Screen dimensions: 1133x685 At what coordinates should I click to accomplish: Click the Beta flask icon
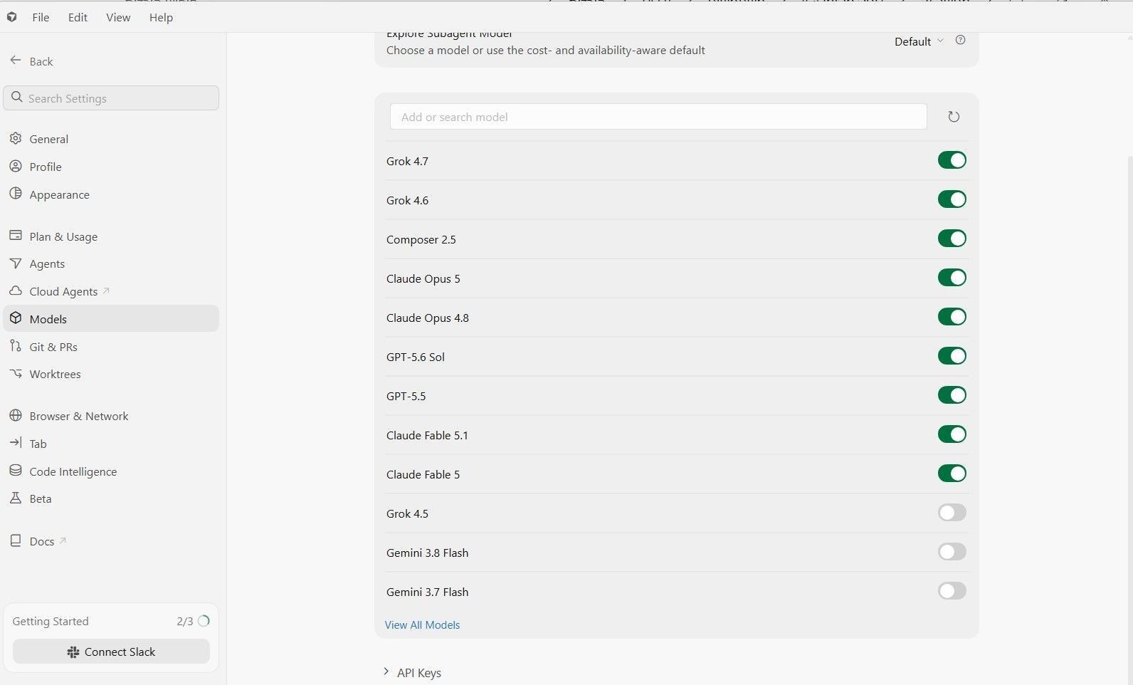pos(16,498)
